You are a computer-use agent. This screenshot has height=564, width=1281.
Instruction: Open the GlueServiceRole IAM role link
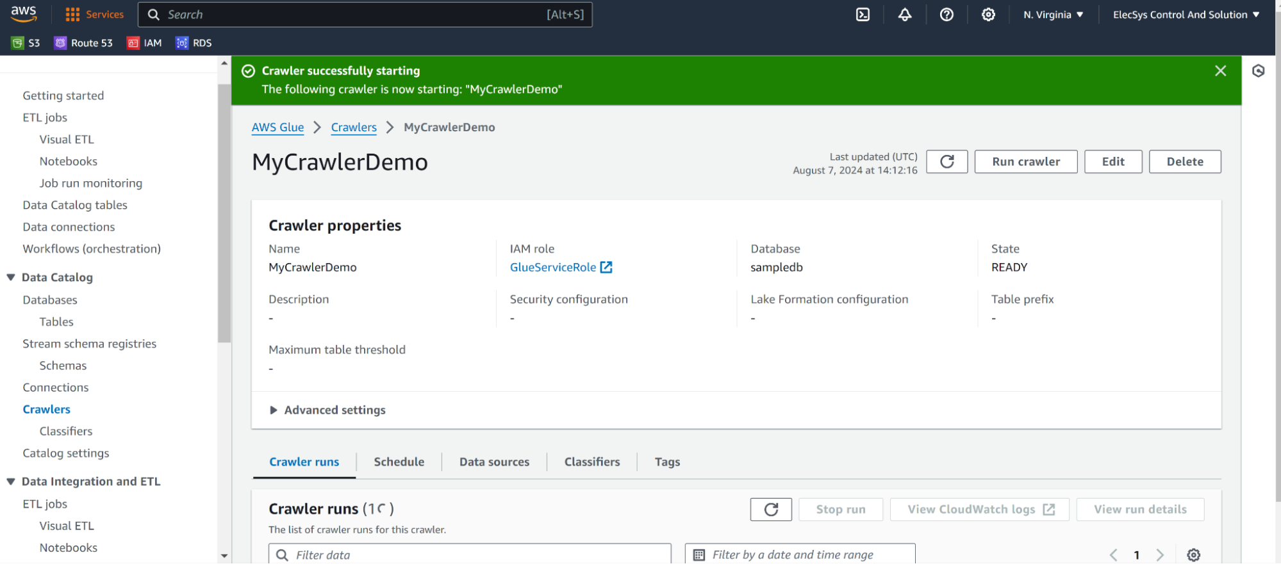[561, 268]
